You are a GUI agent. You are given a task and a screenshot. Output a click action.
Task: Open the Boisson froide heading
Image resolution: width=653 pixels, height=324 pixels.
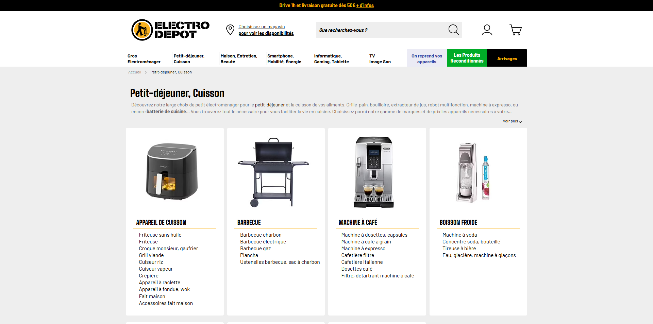[x=458, y=222]
